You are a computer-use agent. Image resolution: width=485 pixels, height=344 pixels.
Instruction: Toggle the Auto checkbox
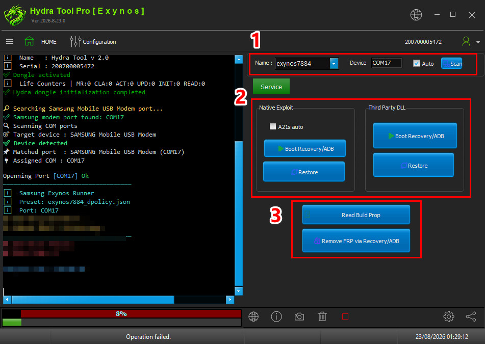click(x=416, y=63)
